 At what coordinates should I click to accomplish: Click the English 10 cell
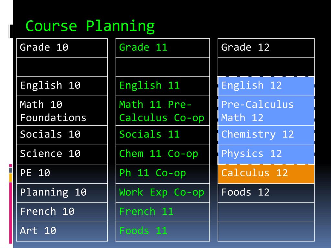click(62, 86)
